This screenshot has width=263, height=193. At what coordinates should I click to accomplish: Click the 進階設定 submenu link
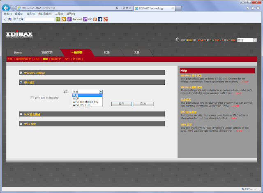click(x=56, y=59)
